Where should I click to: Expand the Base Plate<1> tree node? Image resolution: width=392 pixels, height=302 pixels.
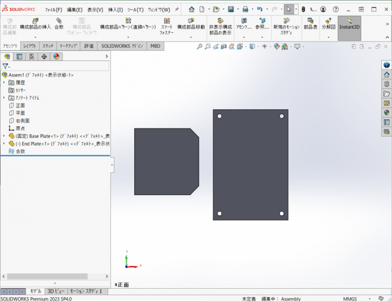[4, 136]
